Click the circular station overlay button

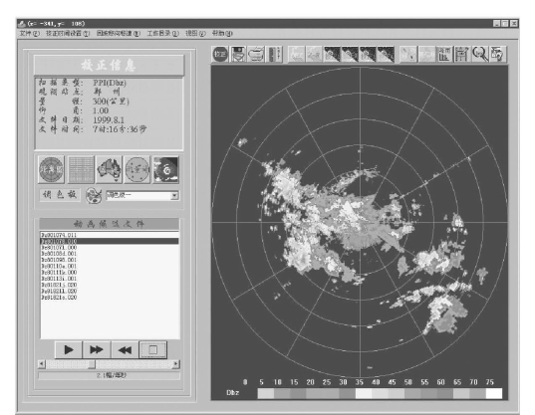pos(137,169)
